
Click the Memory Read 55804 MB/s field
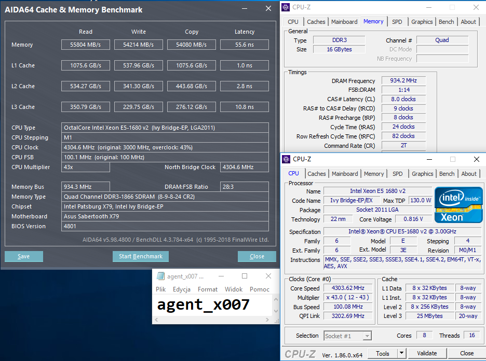[86, 45]
